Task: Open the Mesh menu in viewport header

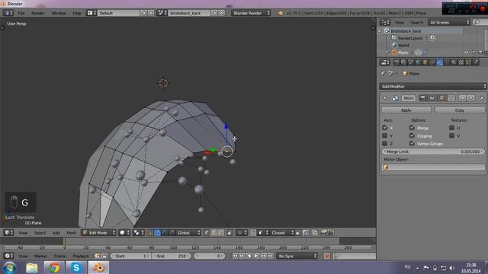Action: tap(71, 233)
